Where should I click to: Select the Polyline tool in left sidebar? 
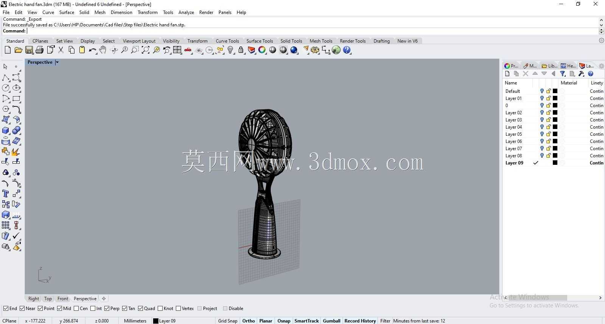pyautogui.click(x=6, y=78)
